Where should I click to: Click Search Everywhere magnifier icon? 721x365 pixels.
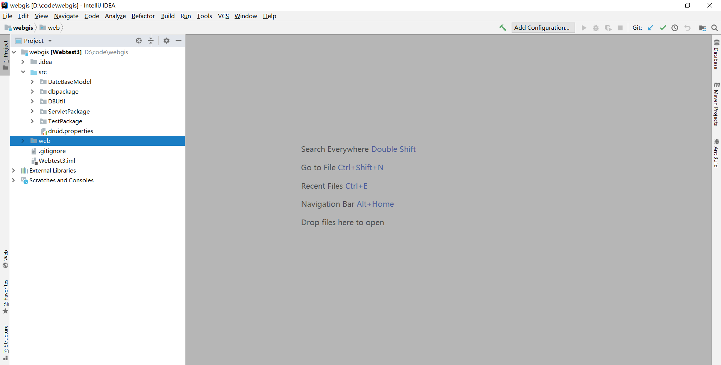click(x=715, y=28)
